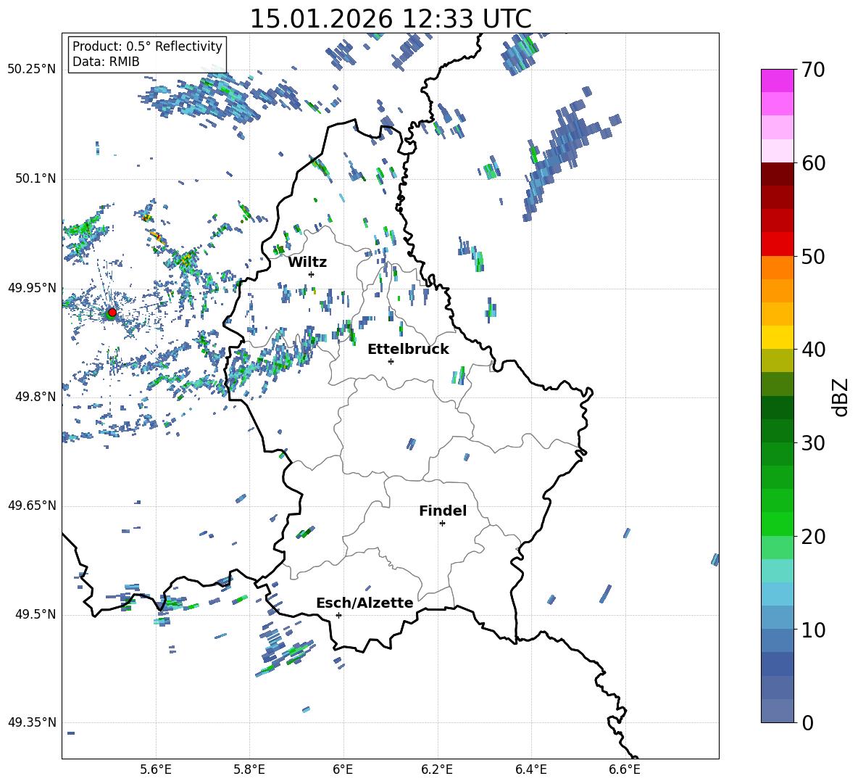Viewport: 858px width, 784px height.
Task: Select the Wiltz city label
Action: [x=307, y=263]
